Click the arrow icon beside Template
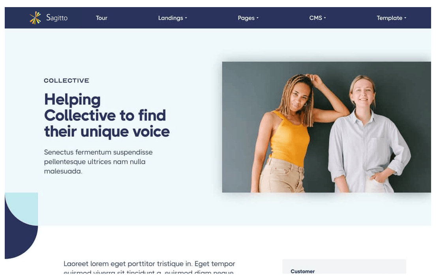 (405, 18)
